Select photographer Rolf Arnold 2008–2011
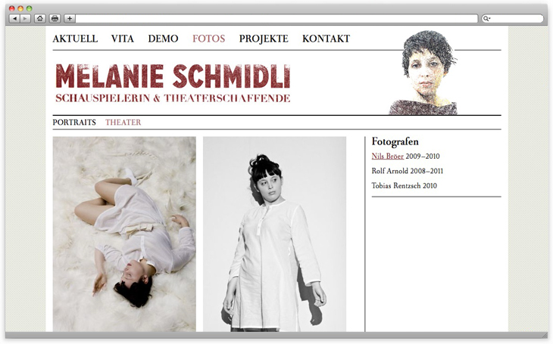The height and width of the screenshot is (344, 553). point(408,171)
